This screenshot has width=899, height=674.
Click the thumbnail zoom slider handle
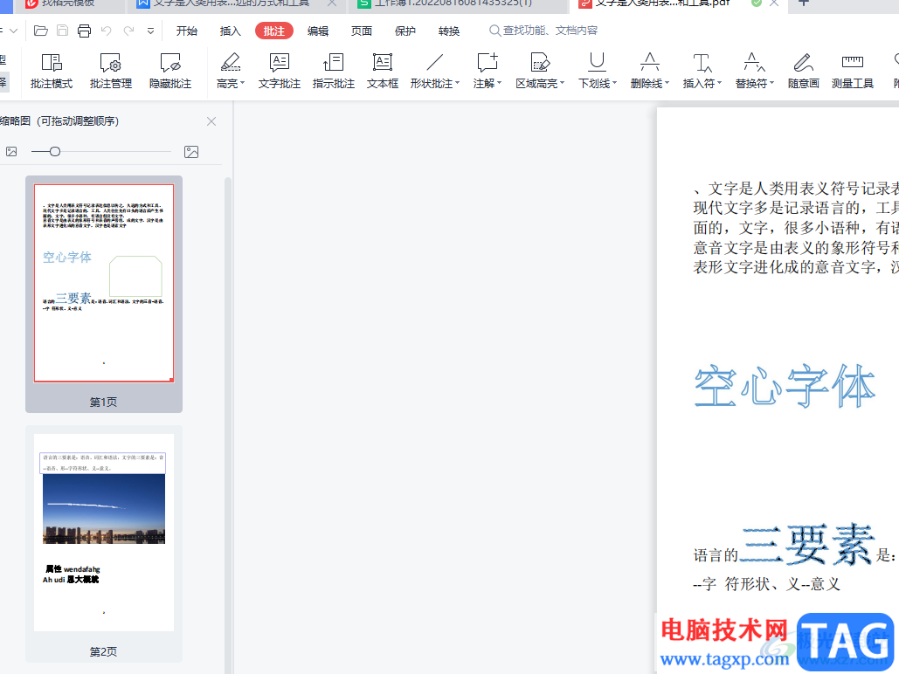55,152
